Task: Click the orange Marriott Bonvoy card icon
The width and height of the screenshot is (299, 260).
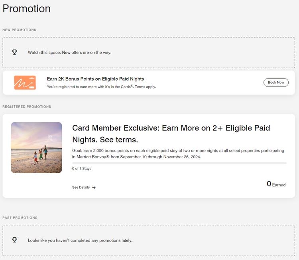Action: [25, 83]
